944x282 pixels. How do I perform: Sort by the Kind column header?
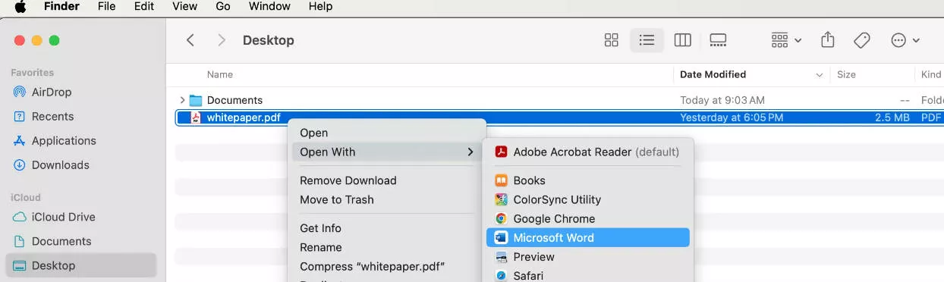931,74
